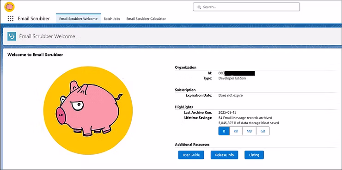This screenshot has height=170, width=342.
Task: Click the 54 Email Message records archived text
Action: 245,118
